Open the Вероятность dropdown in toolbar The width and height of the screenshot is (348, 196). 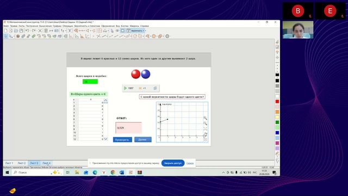pos(136,30)
